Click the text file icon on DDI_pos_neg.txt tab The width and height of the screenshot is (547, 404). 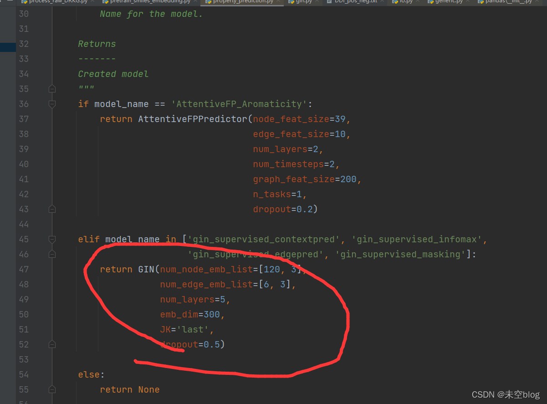[330, 2]
